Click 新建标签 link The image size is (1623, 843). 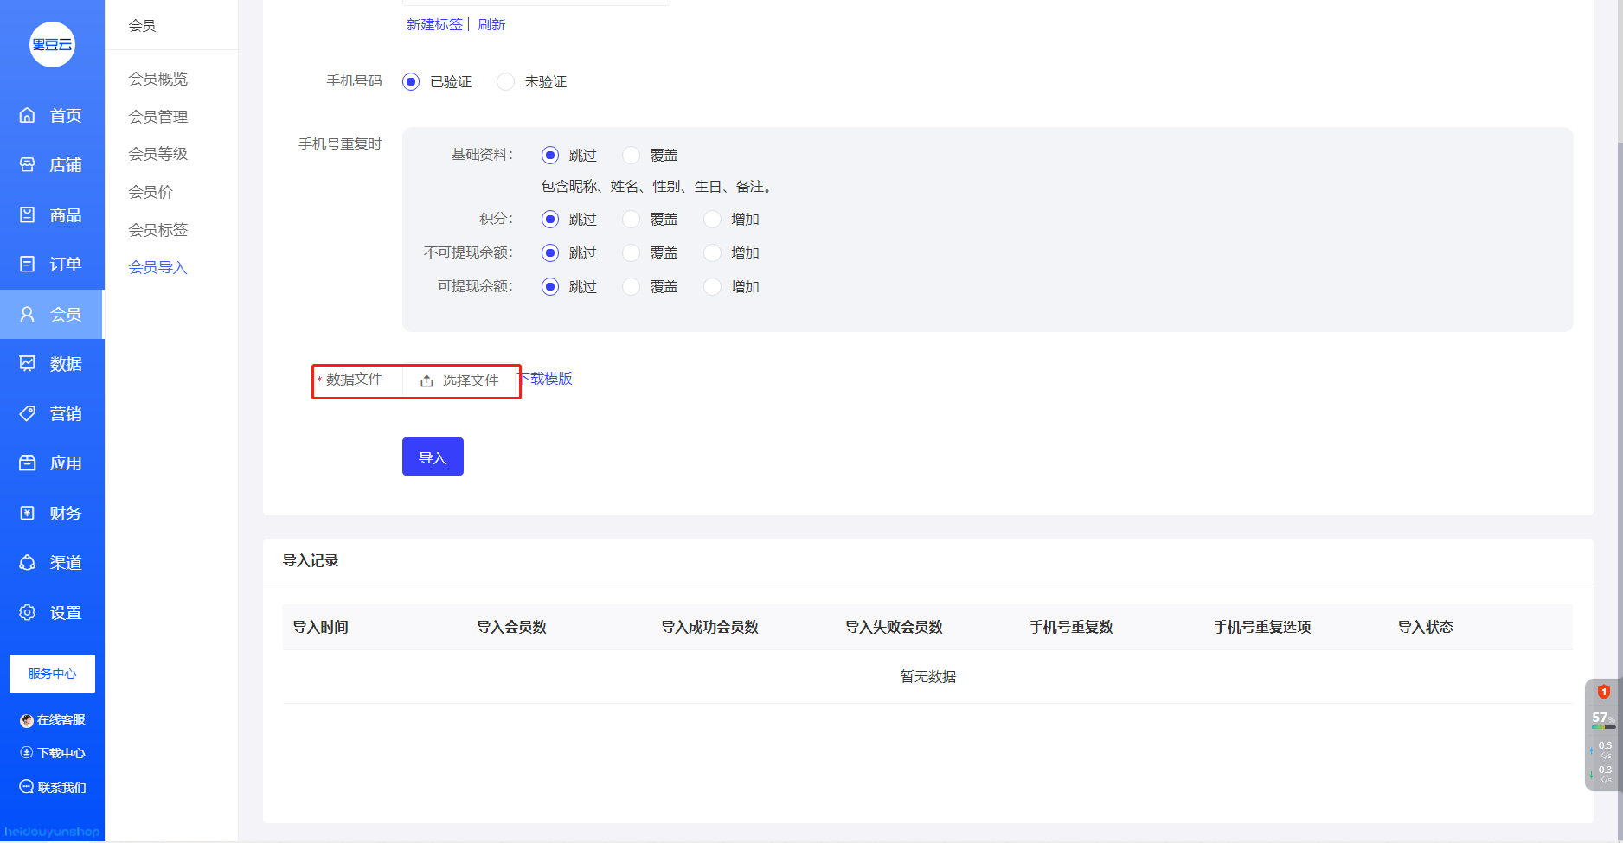coord(434,24)
